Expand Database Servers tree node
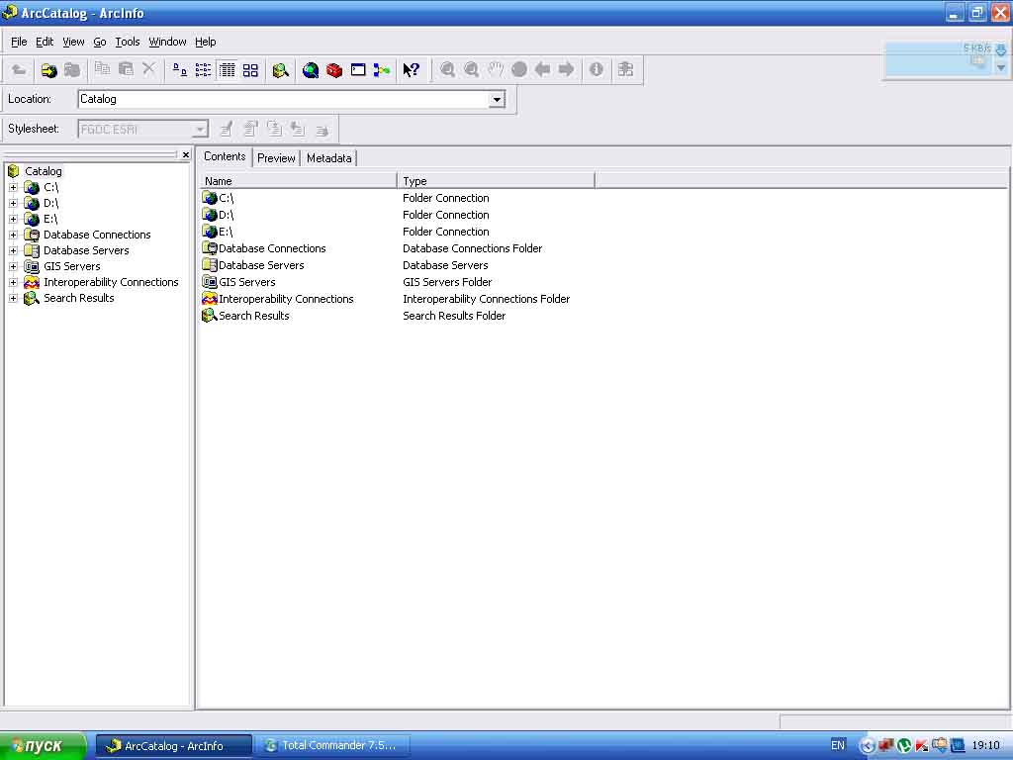This screenshot has height=760, width=1013. pos(13,250)
